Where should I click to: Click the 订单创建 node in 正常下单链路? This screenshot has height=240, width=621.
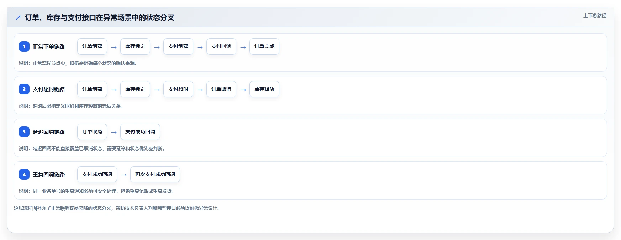coord(92,47)
